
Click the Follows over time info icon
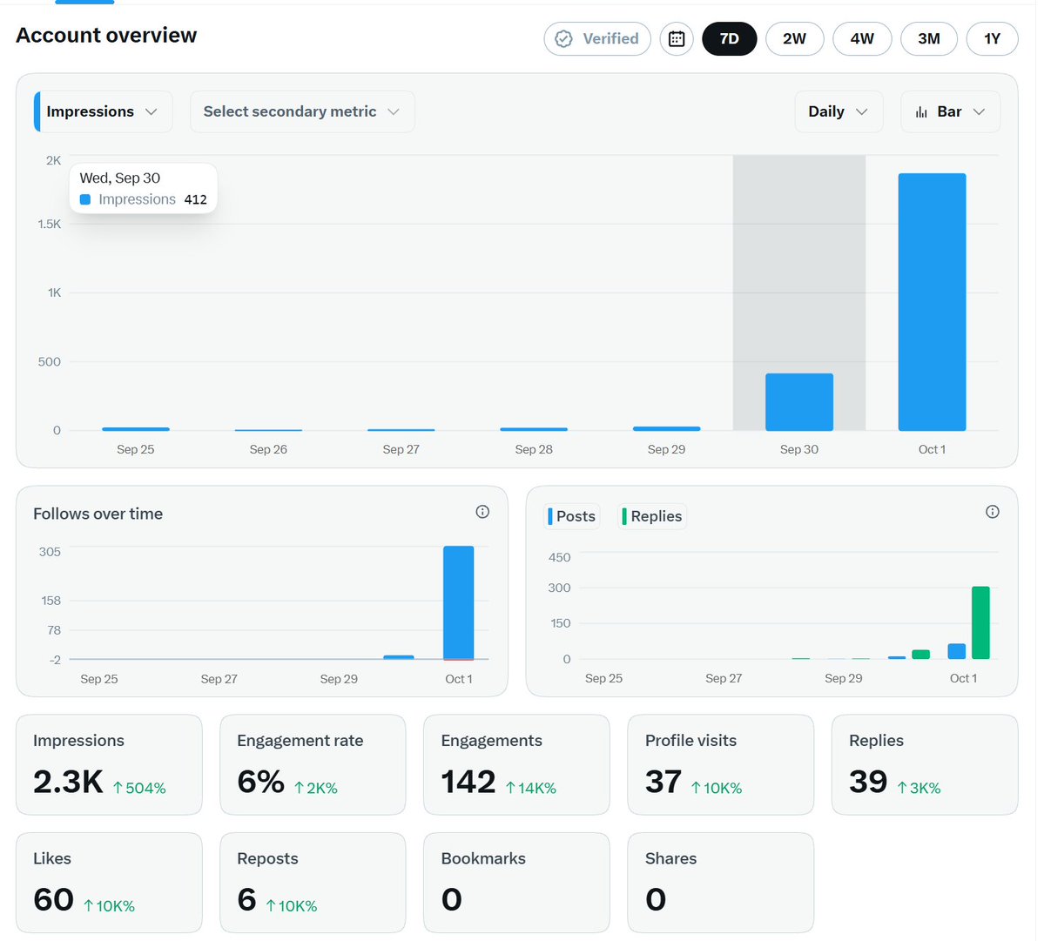pos(482,512)
